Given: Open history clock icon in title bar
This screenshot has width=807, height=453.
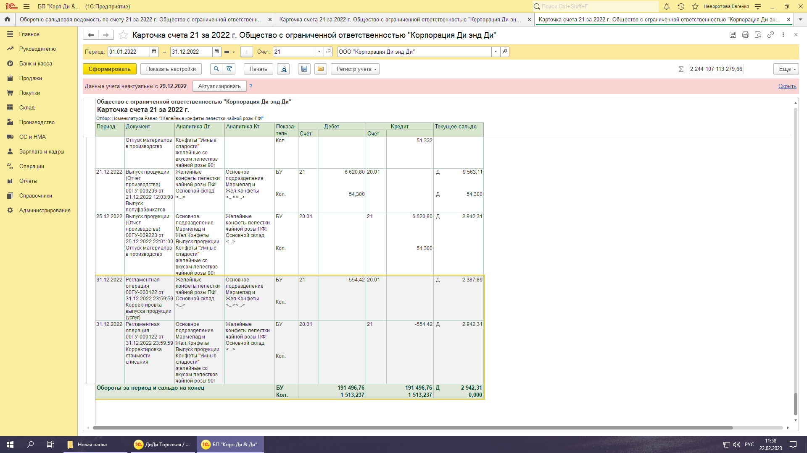Looking at the screenshot, I should tap(681, 6).
